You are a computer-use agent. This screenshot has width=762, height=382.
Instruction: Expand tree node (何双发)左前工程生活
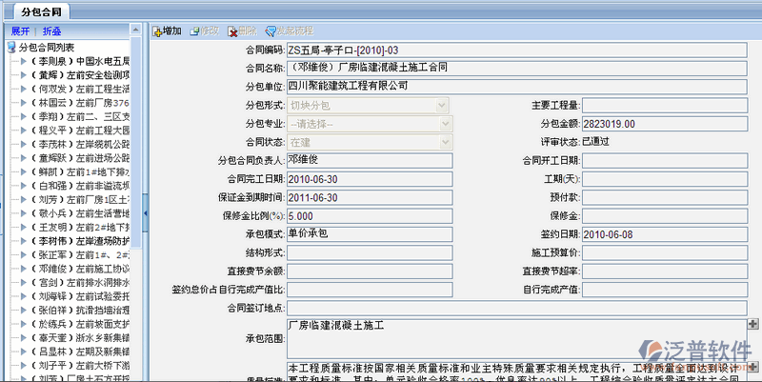pyautogui.click(x=23, y=89)
